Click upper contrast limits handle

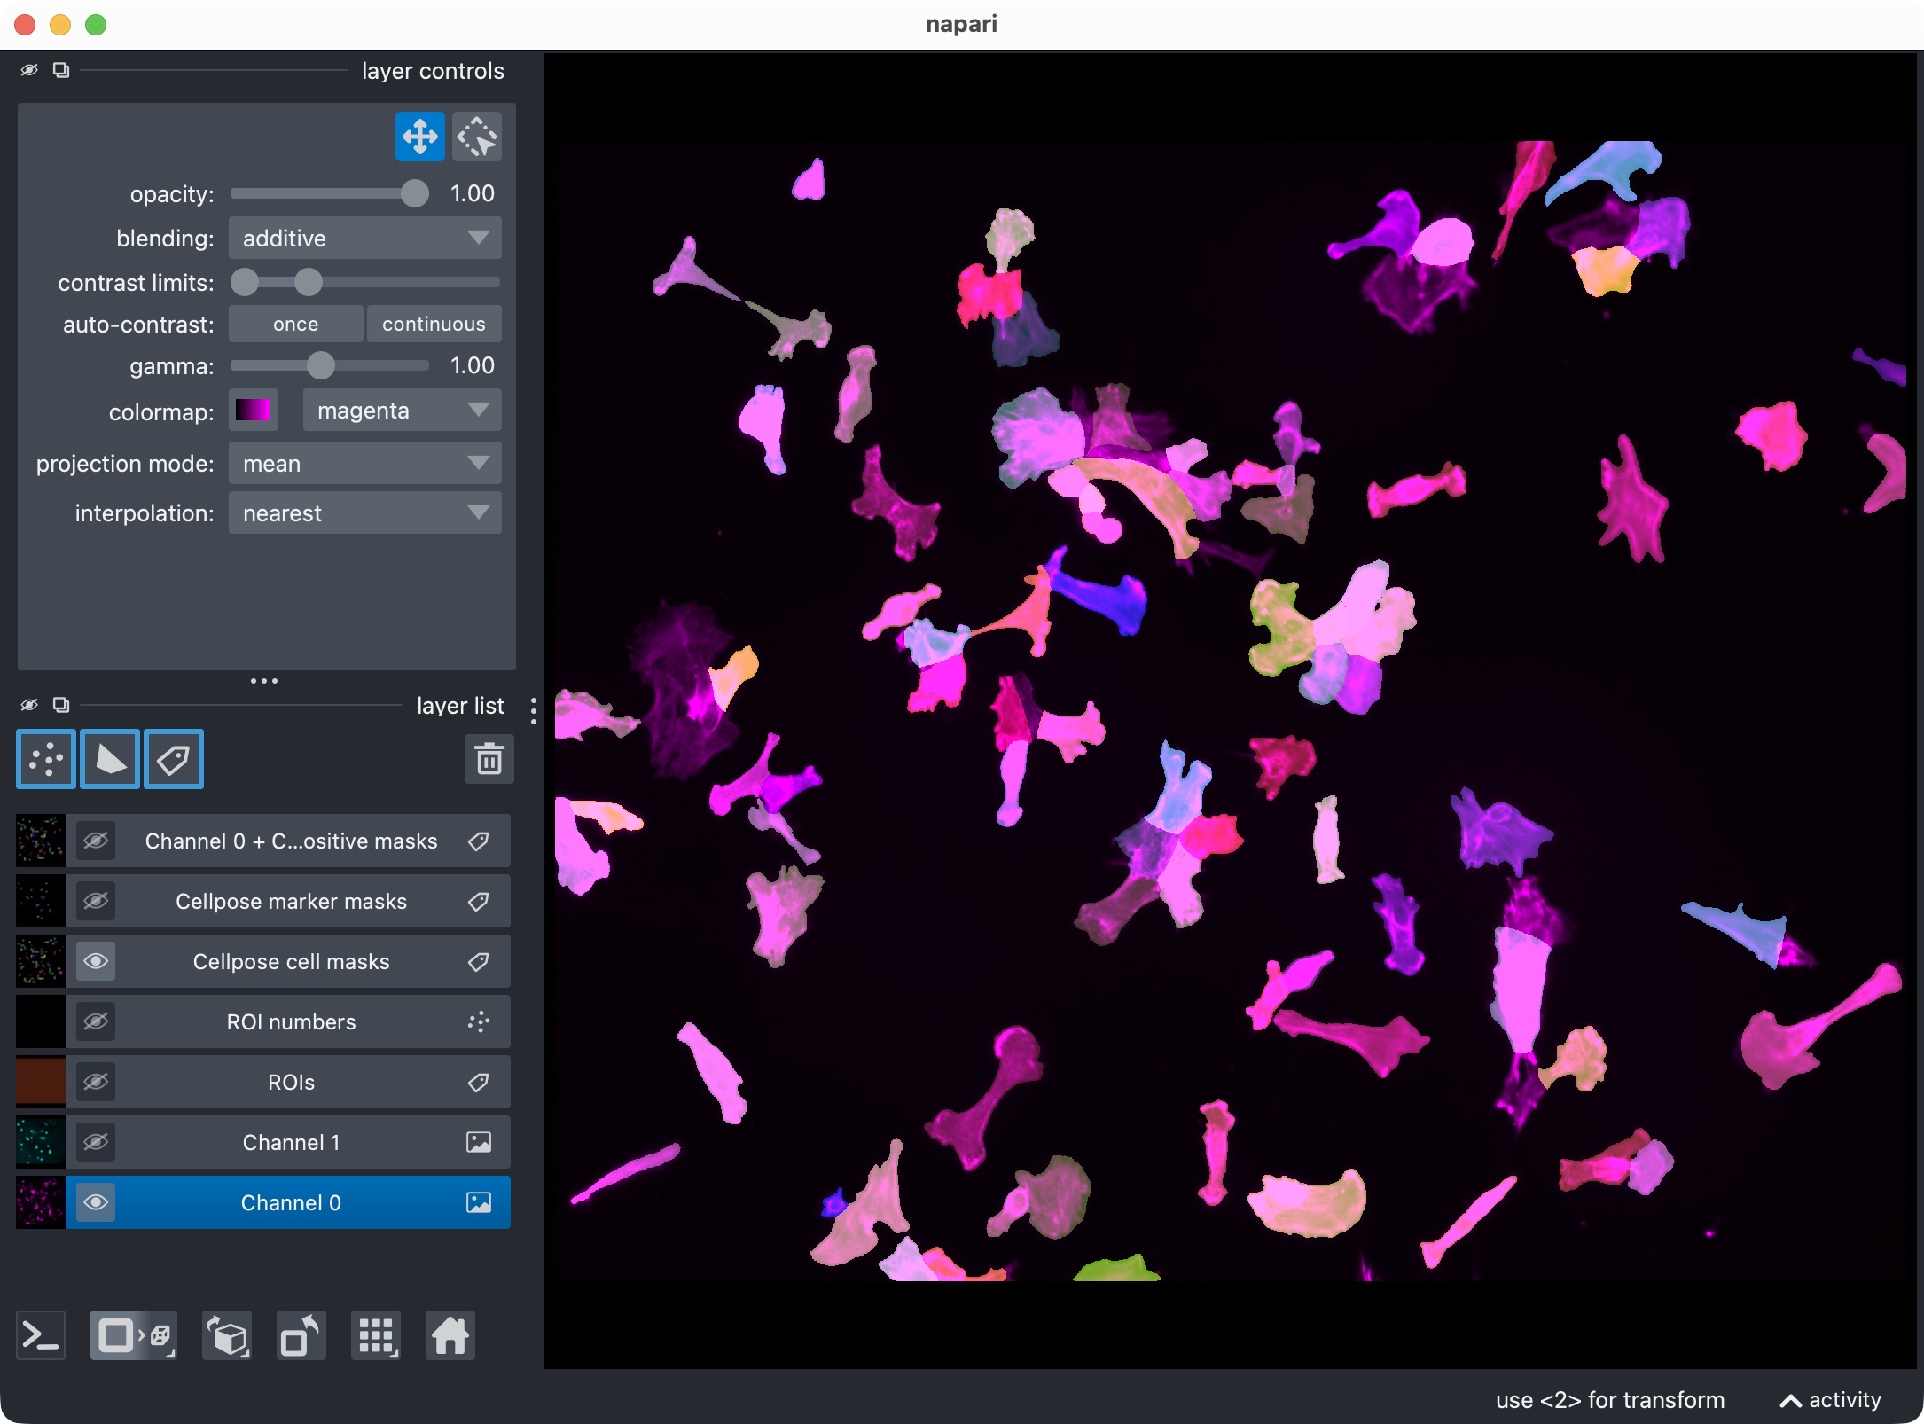pos(308,282)
